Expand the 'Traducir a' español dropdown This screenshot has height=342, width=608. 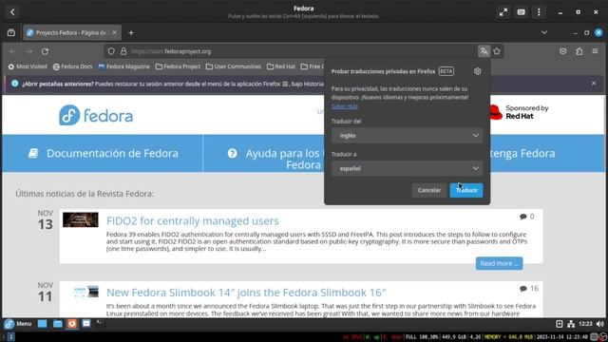pos(407,168)
